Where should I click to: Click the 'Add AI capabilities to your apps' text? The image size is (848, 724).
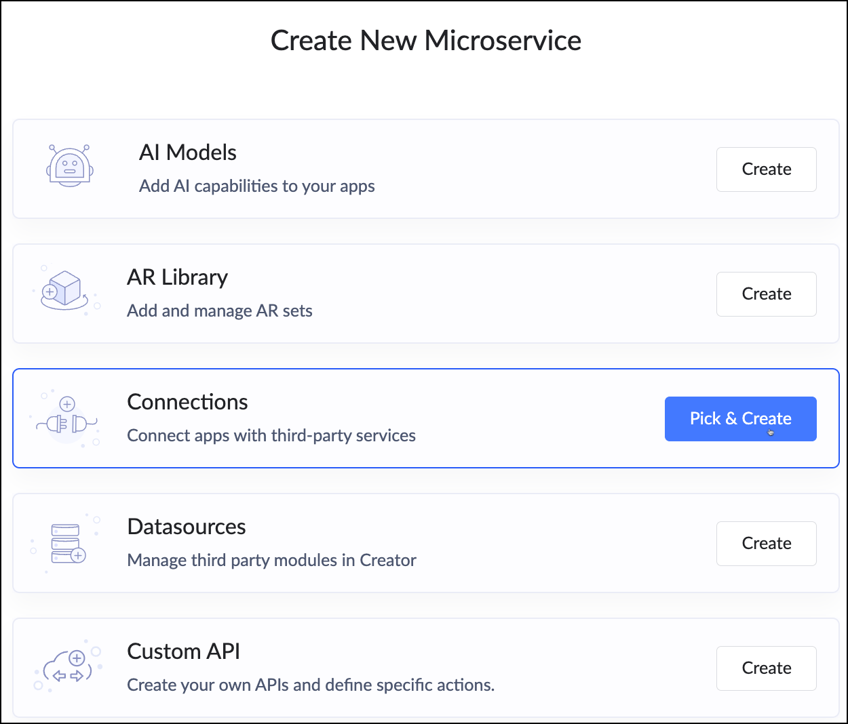coord(256,186)
